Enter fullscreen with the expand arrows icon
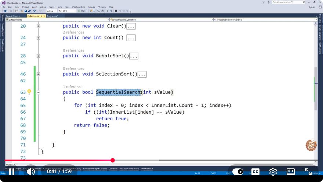The height and width of the screenshot is (182, 323). point(308,171)
